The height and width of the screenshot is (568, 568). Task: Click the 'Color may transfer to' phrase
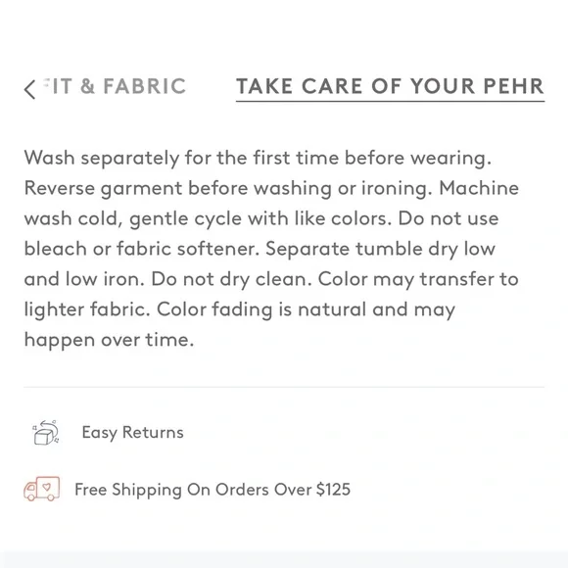pos(418,280)
